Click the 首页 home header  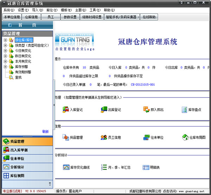pyautogui.click(x=27, y=25)
